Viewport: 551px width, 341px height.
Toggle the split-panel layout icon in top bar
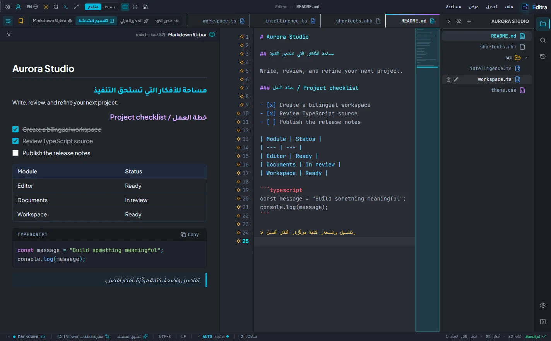pos(125,7)
